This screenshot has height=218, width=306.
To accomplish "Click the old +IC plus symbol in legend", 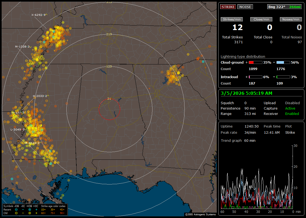I will pyautogui.click(x=36, y=213).
